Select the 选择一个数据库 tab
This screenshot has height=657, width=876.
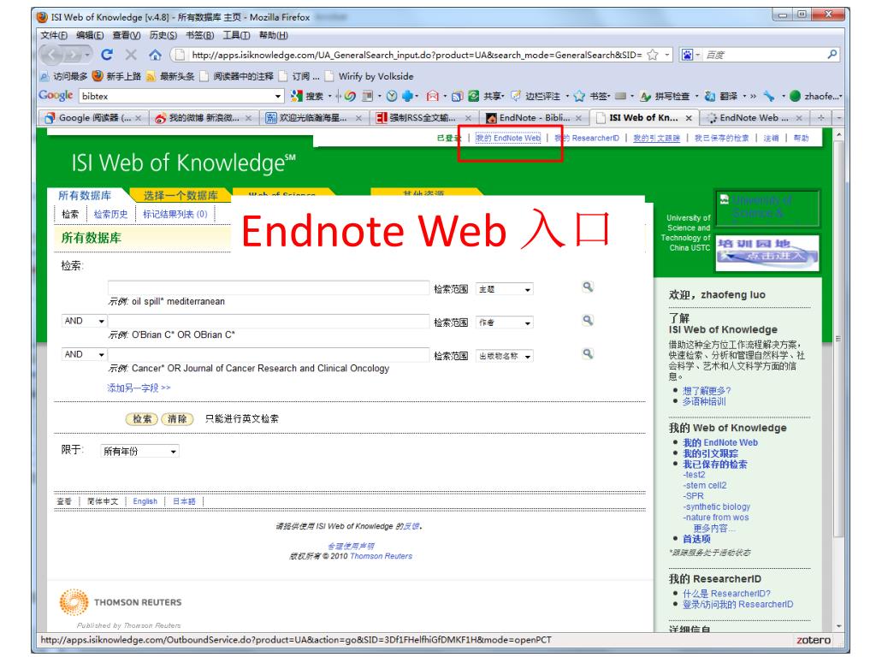(180, 196)
